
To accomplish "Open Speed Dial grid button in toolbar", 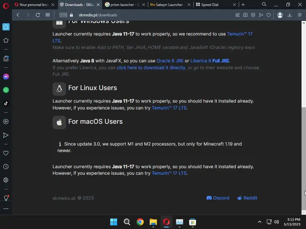I will 48,15.
